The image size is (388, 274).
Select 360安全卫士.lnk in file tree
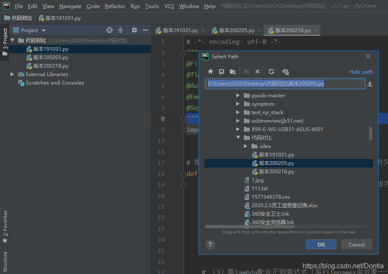click(x=270, y=214)
